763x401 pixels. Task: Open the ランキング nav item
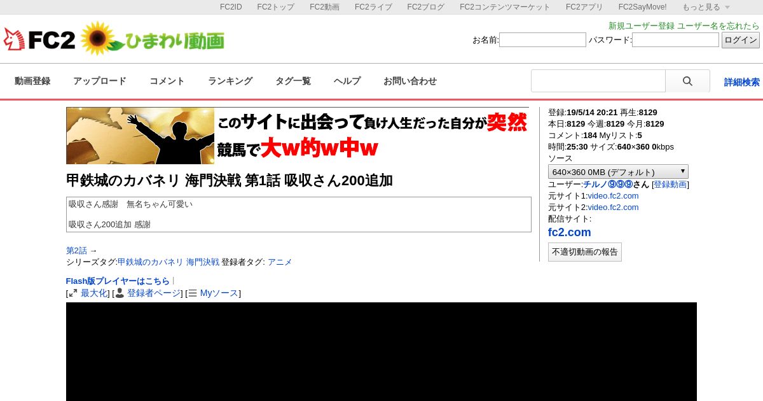coord(230,81)
